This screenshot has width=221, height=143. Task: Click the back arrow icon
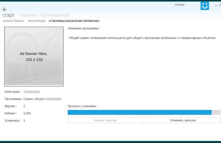tap(4, 10)
